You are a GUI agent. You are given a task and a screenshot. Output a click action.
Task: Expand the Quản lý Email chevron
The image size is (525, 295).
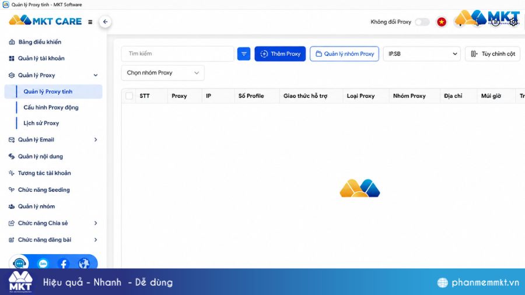(x=96, y=140)
